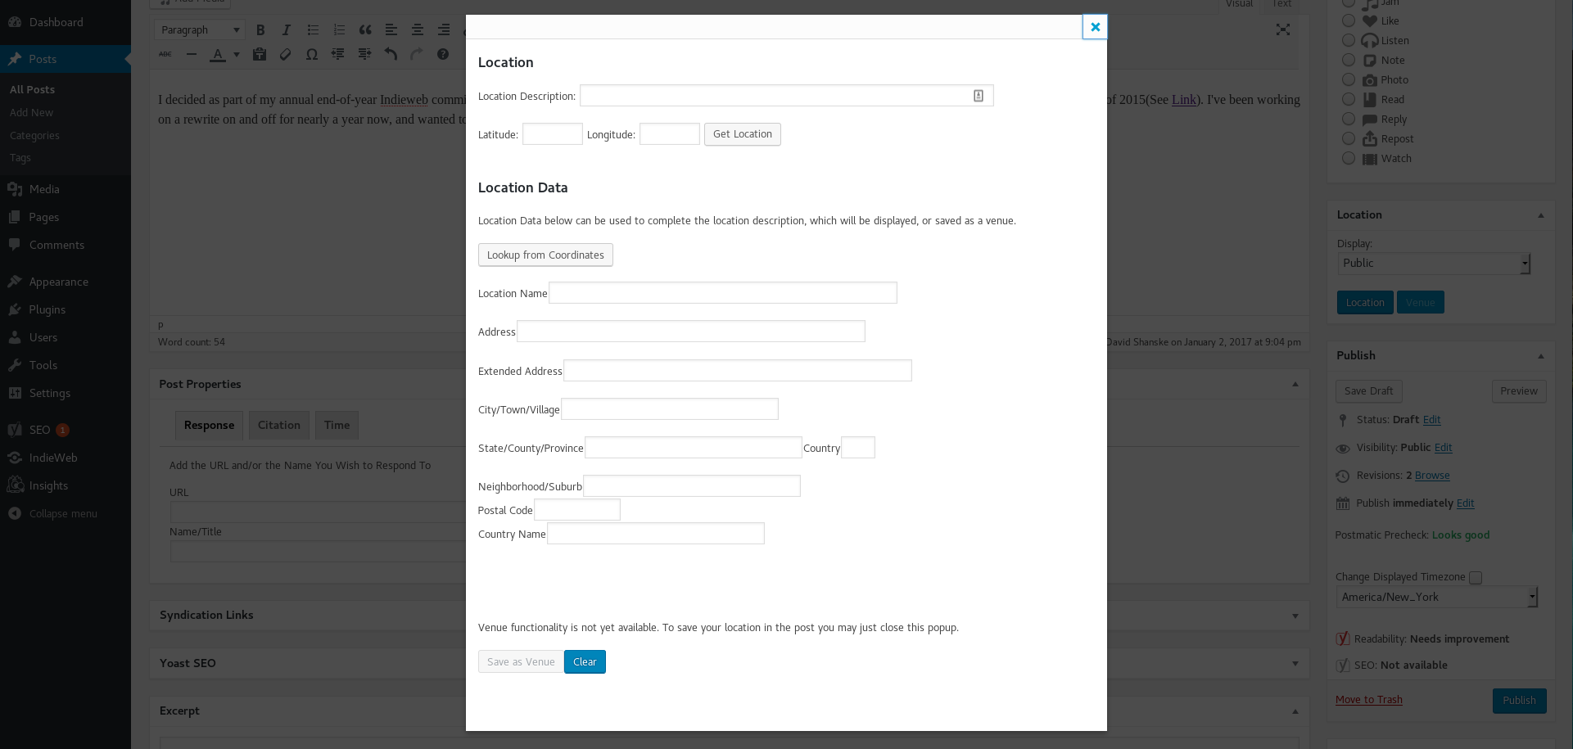The image size is (1573, 749).
Task: Open the America/New_York timezone dropdown
Action: coord(1437,598)
